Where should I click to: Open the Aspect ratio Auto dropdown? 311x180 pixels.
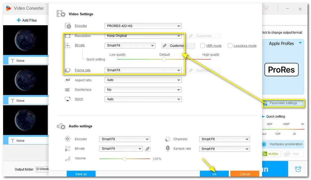click(143, 80)
